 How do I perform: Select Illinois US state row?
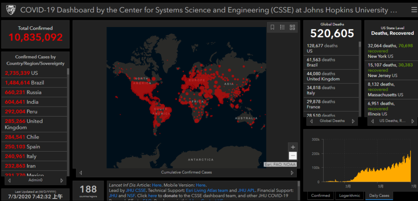391,108
